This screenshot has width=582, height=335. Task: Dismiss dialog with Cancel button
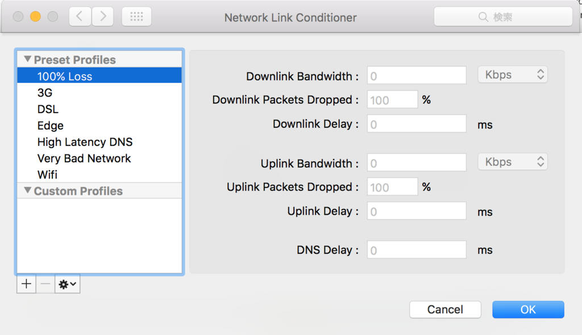tap(445, 309)
